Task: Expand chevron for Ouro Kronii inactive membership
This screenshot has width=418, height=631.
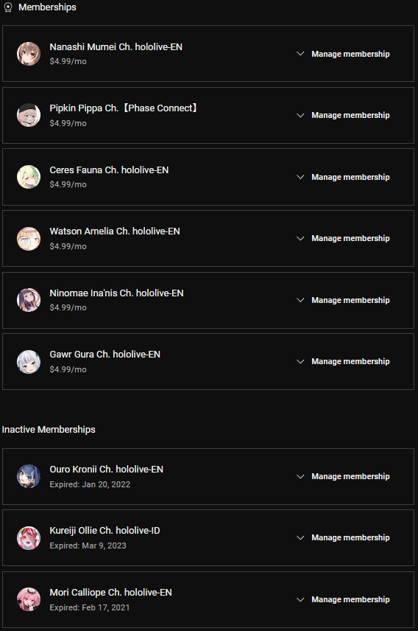Action: [x=300, y=476]
